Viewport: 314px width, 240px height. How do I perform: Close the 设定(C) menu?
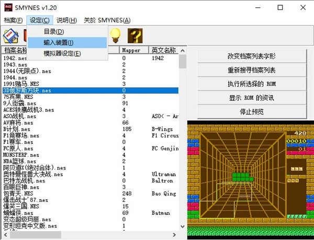pos(39,20)
